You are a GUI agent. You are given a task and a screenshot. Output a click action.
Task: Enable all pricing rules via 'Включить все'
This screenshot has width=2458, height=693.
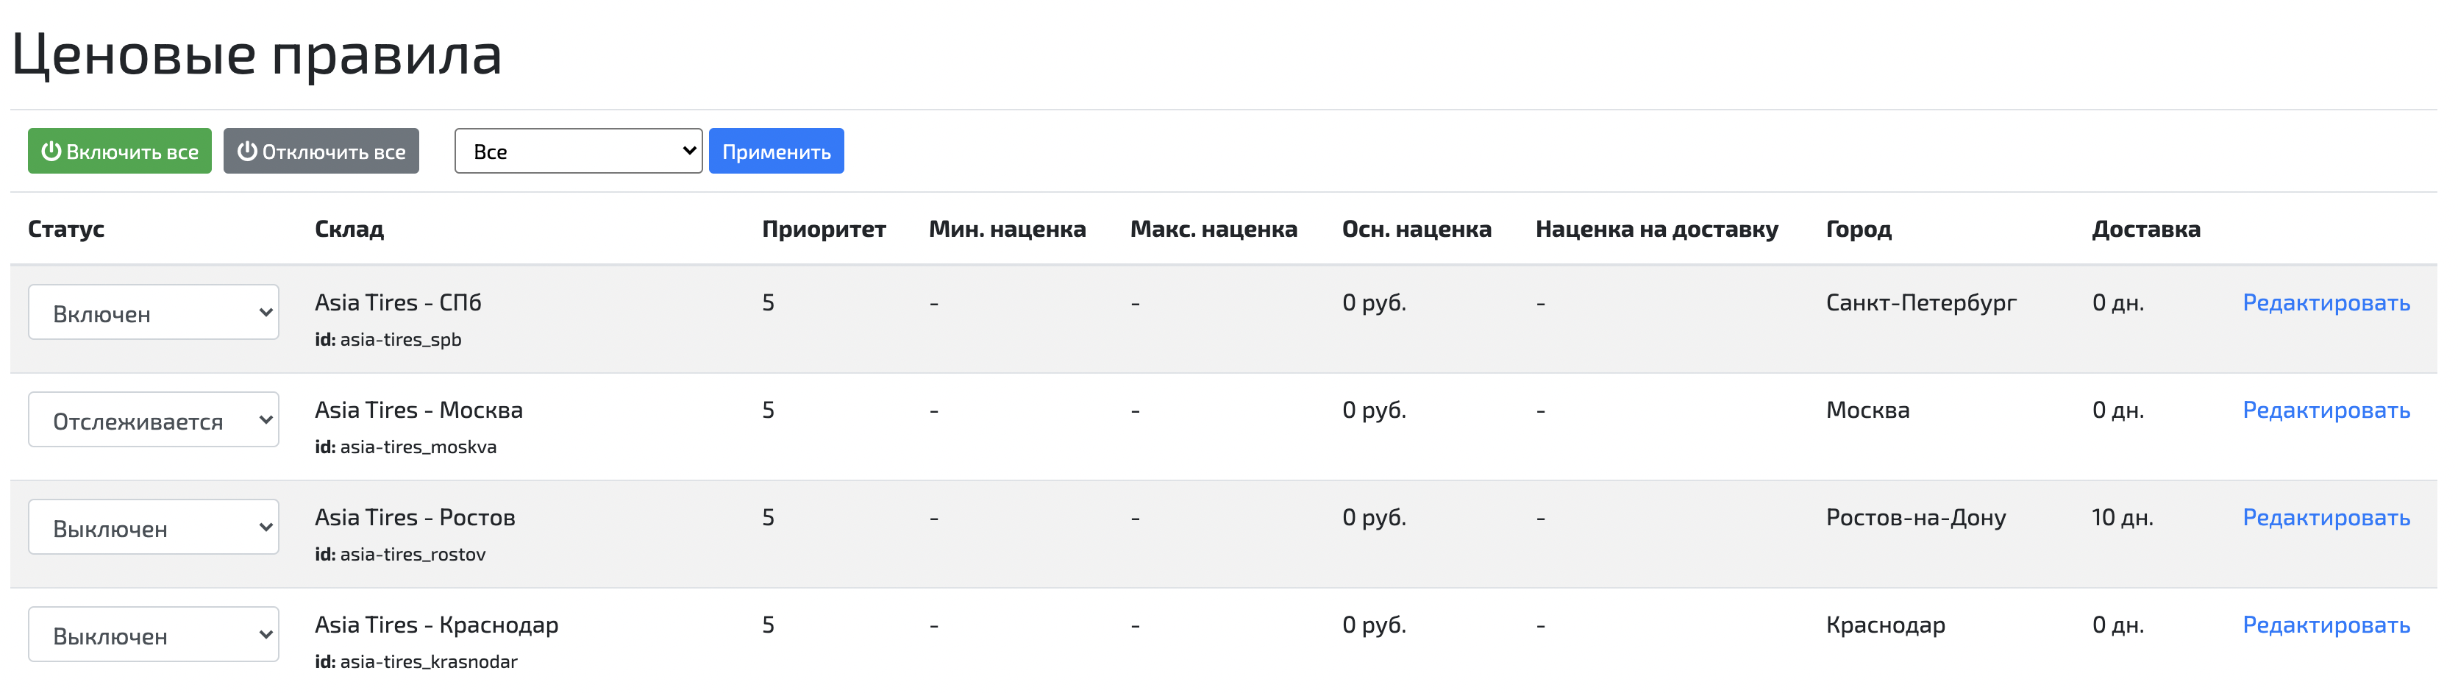119,150
